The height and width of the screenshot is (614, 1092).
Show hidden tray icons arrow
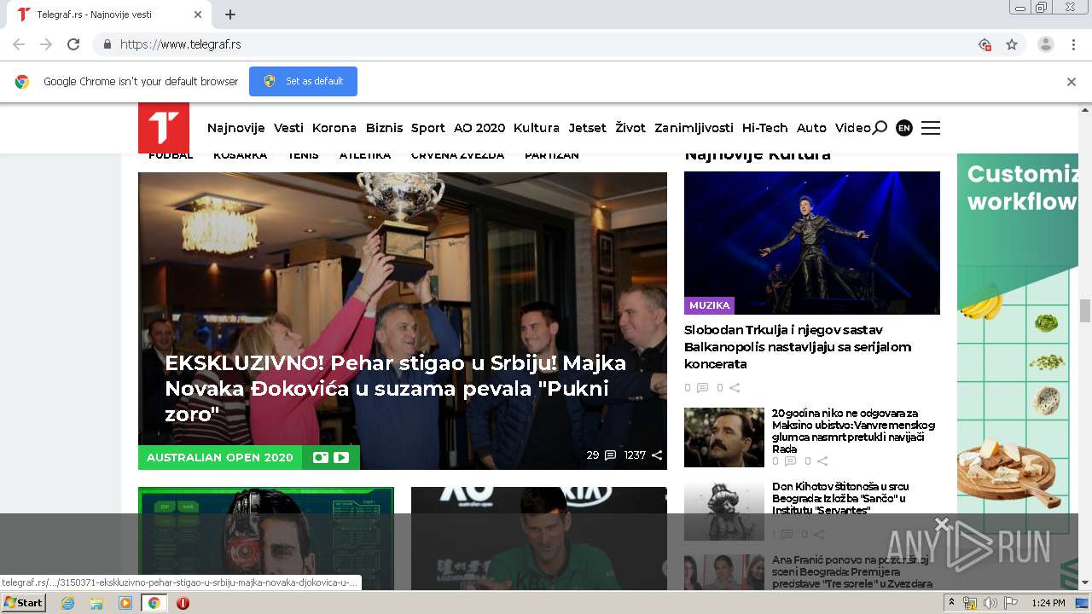pyautogui.click(x=952, y=603)
